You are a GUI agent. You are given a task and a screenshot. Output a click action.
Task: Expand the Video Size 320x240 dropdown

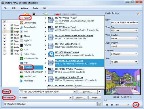coord(124,30)
